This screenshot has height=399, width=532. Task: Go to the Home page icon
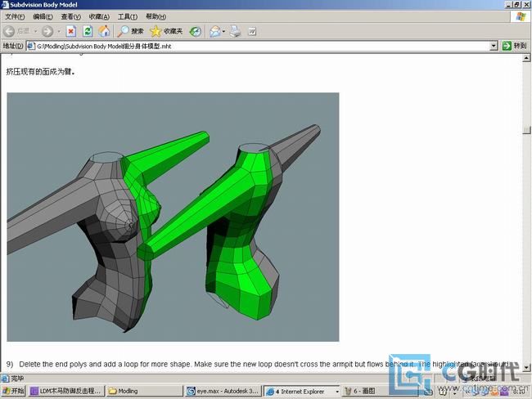(104, 31)
